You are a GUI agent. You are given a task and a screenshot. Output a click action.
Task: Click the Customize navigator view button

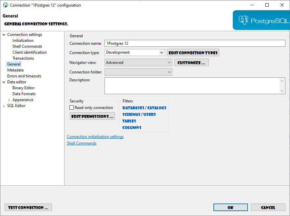[191, 63]
